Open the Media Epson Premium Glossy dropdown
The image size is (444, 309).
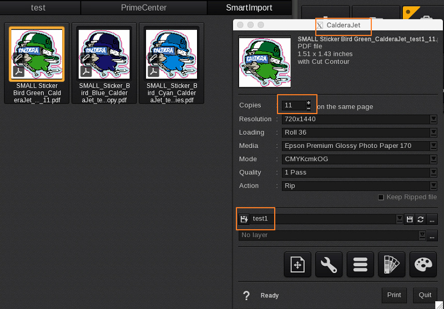click(x=433, y=146)
